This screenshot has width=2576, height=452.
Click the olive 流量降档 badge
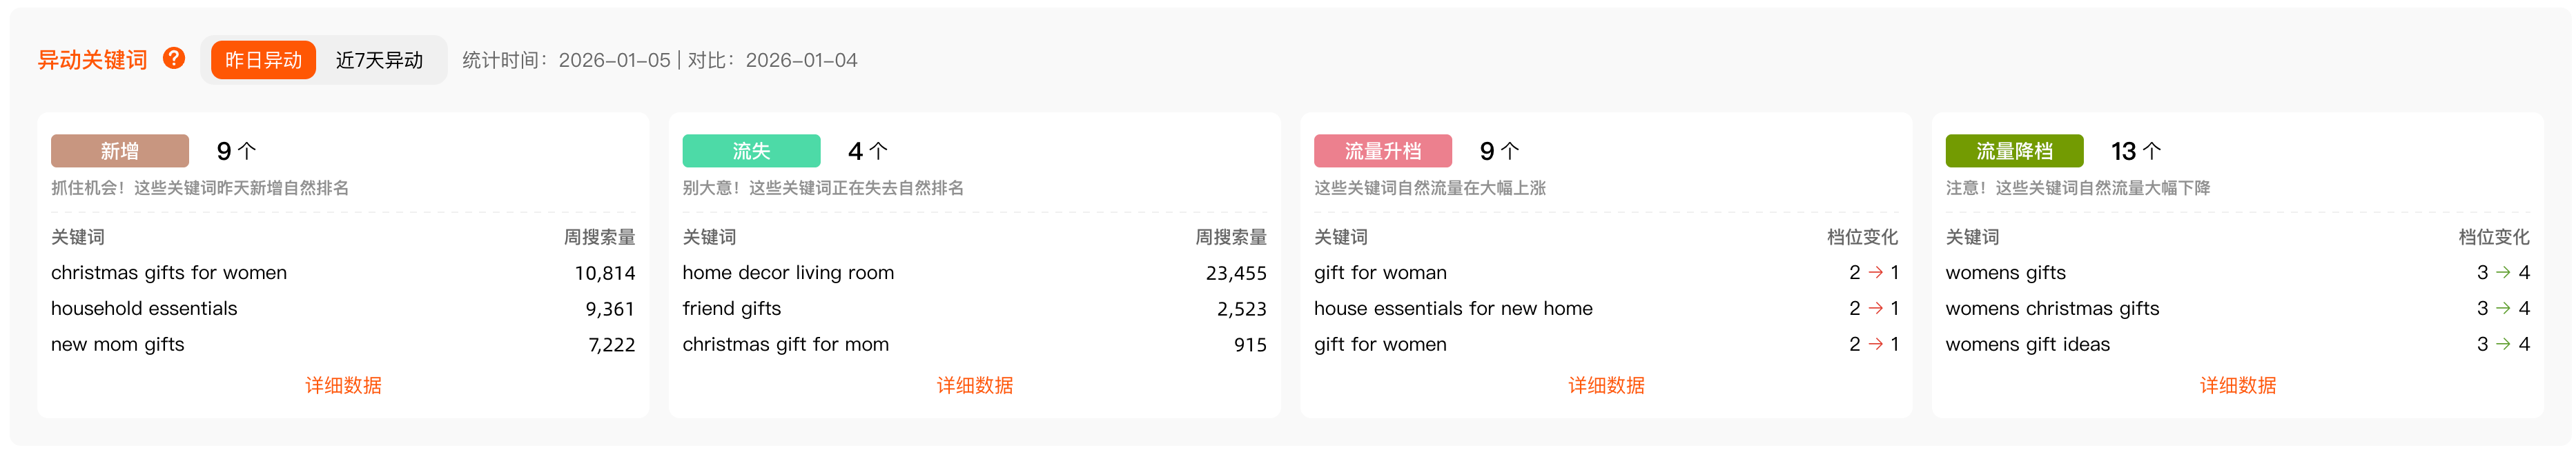pyautogui.click(x=2014, y=151)
